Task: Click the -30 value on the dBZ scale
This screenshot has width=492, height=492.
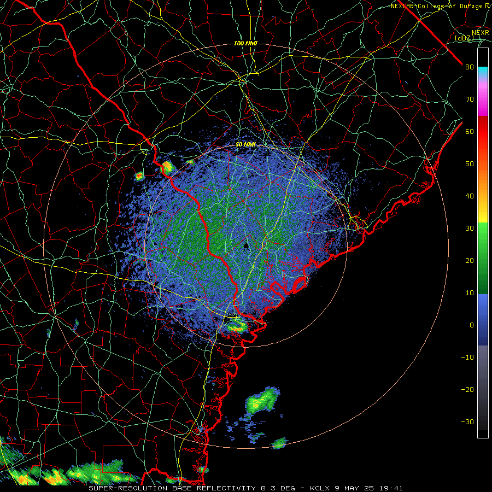Action: (467, 421)
